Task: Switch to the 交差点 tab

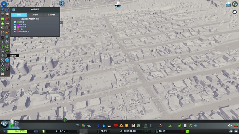Action: pyautogui.click(x=35, y=15)
